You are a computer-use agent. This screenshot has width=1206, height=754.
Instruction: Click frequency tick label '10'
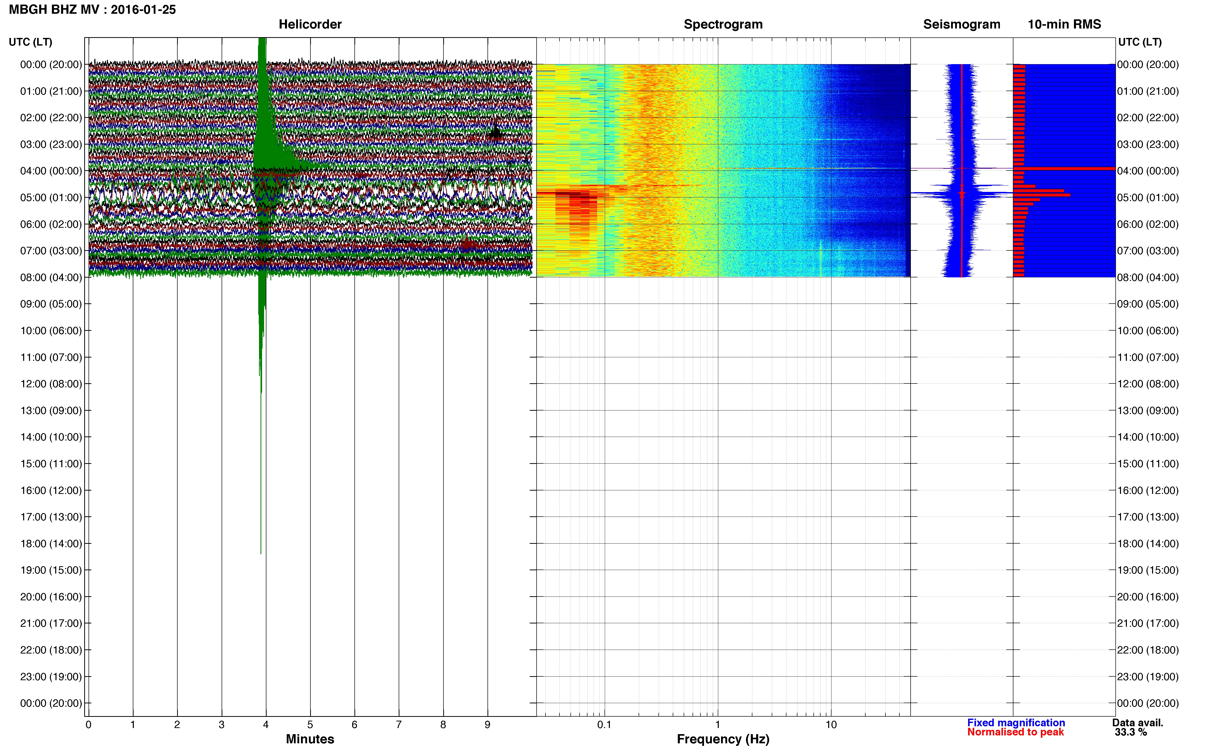[x=831, y=724]
